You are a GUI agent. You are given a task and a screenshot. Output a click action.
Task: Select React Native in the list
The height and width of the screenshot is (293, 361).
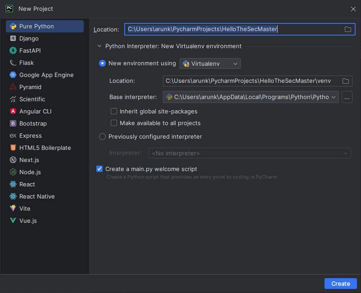(x=45, y=196)
